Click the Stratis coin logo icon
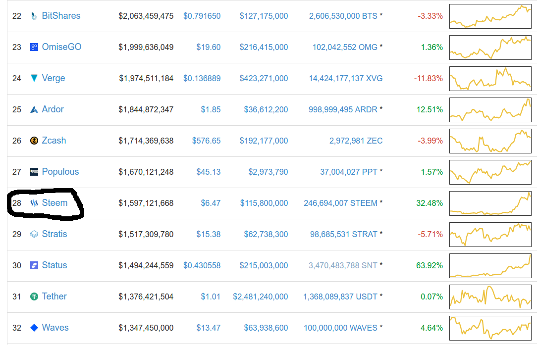The image size is (539, 345). click(x=34, y=234)
